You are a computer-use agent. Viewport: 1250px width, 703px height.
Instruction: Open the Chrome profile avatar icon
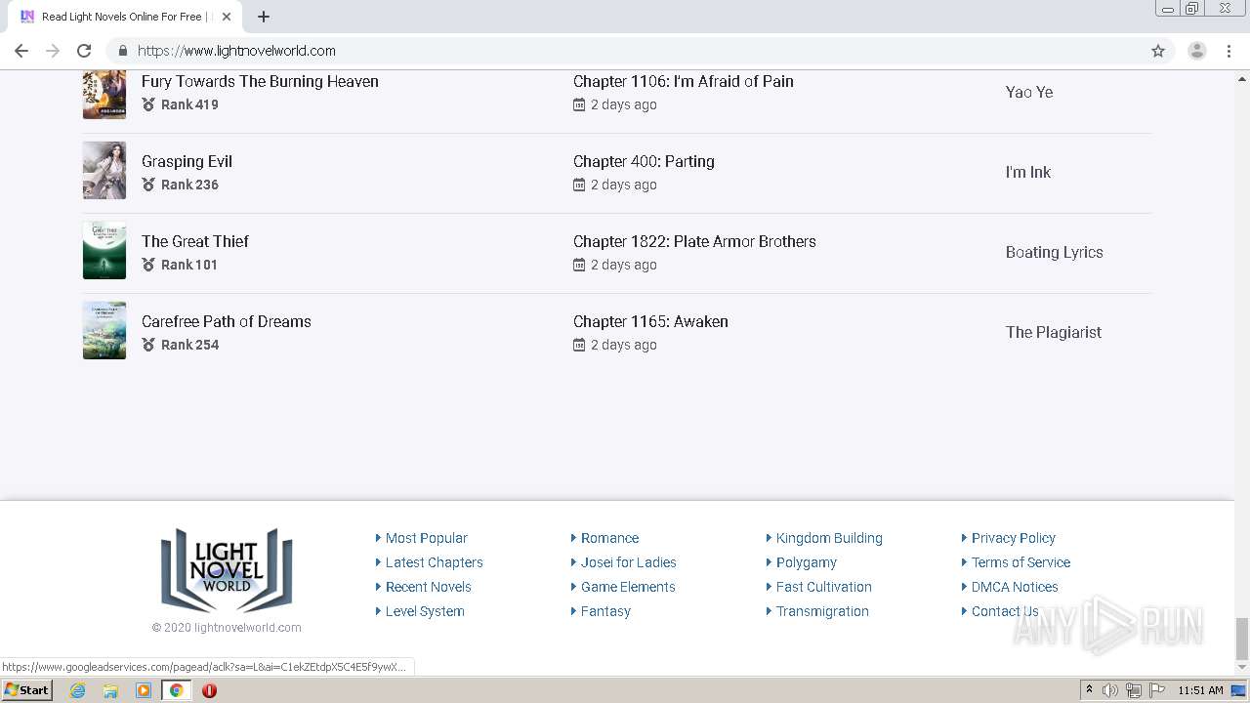point(1196,51)
